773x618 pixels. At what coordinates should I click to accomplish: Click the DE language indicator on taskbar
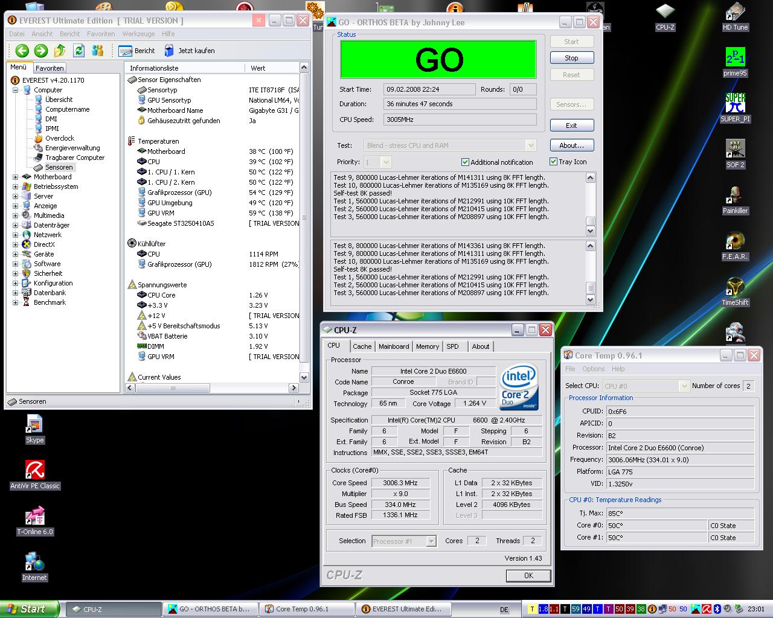coord(504,610)
